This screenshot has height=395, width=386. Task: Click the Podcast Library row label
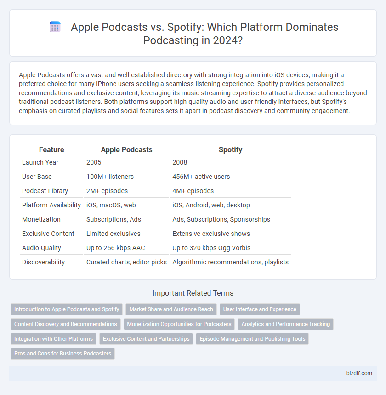coord(51,191)
